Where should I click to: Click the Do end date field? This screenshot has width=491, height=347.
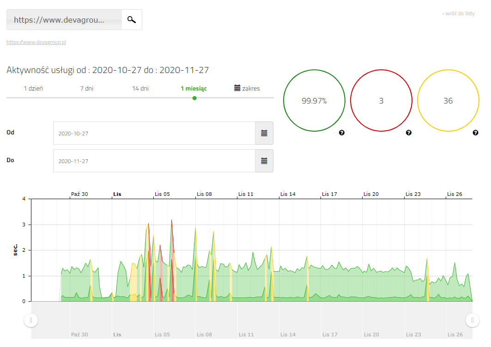(x=154, y=161)
